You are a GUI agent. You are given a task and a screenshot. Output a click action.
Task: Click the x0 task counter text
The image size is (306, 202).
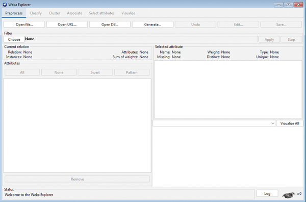click(299, 194)
